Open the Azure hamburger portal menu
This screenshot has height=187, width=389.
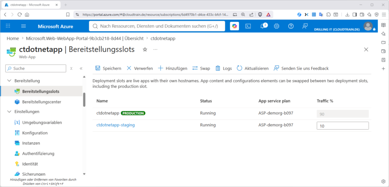24,26
